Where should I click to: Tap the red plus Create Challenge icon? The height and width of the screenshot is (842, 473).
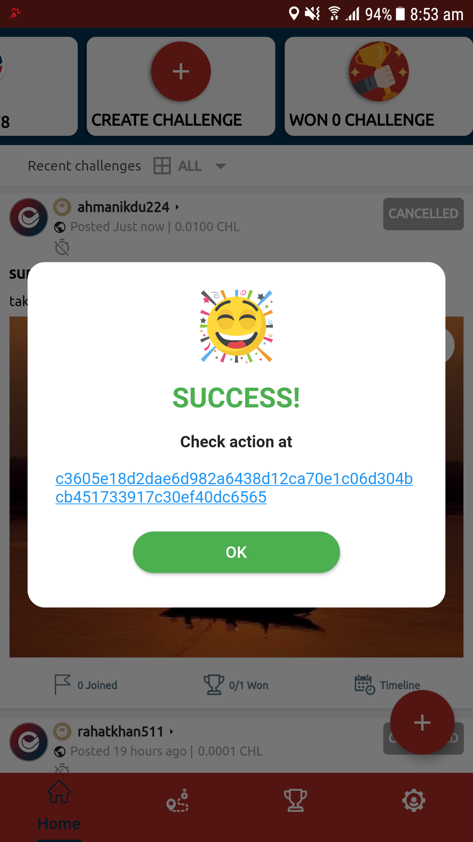181,71
